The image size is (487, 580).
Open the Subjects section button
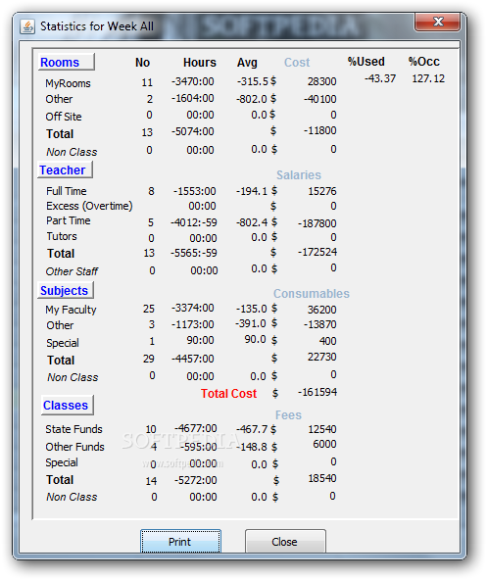[x=66, y=290]
